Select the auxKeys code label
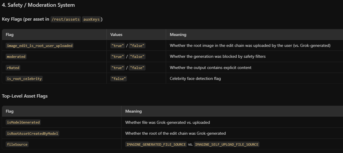 click(x=92, y=19)
